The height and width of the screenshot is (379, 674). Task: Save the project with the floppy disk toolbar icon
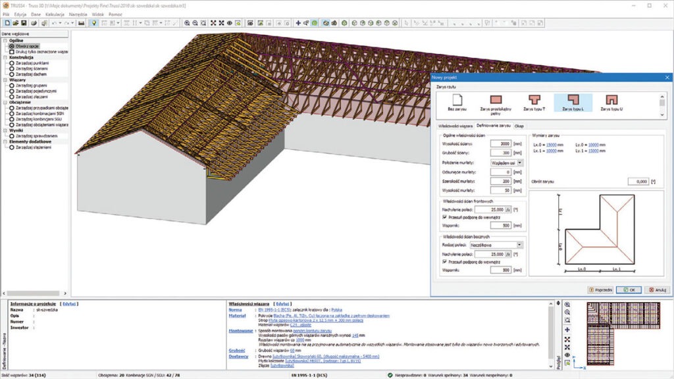click(24, 23)
